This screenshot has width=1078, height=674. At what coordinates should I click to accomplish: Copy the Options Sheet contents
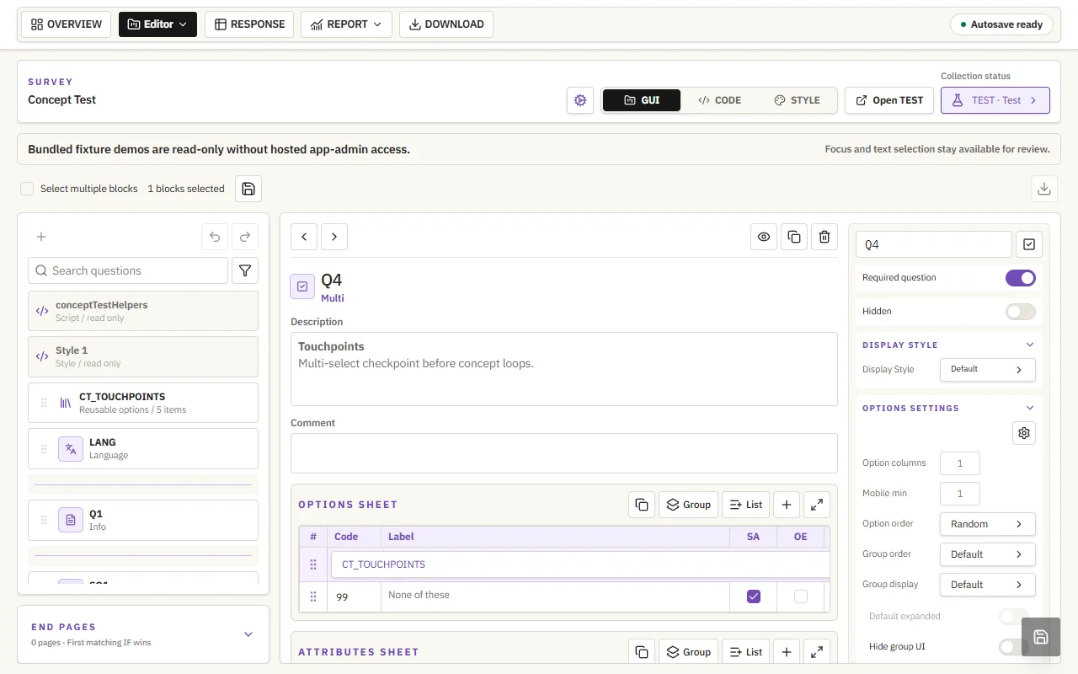click(x=642, y=505)
